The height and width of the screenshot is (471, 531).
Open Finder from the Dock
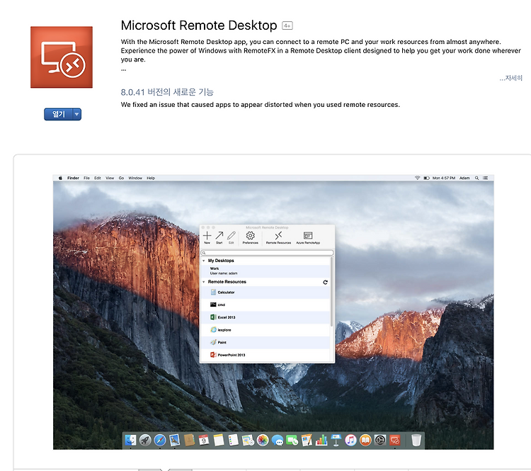click(130, 440)
